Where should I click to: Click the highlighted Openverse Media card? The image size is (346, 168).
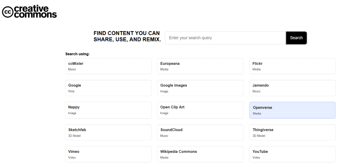pos(292,110)
